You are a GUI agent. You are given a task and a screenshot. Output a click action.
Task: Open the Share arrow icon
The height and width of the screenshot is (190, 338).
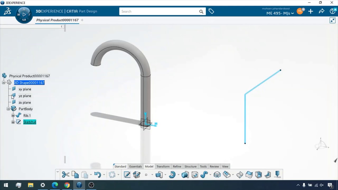tap(321, 11)
